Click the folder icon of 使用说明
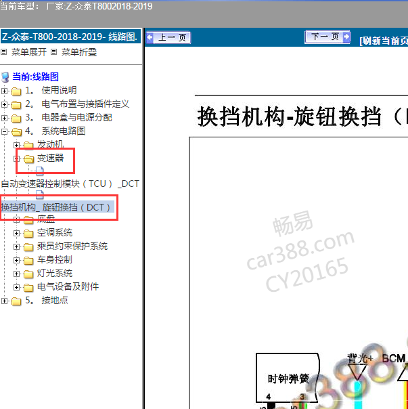Image resolution: width=408 pixels, height=409 pixels. coord(16,91)
